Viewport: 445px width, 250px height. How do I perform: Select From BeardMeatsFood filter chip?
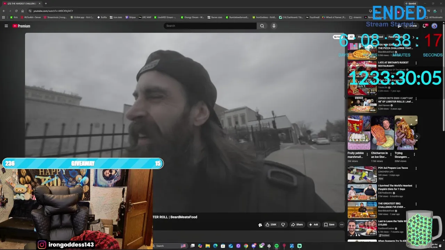370,37
